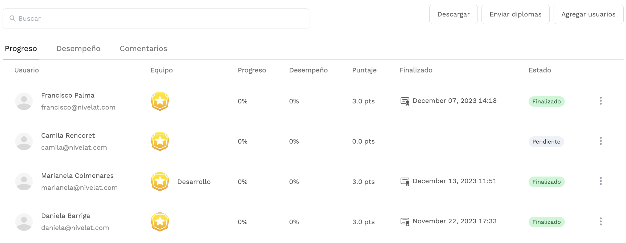Open Camila Rencoret's three-dot options menu
626x243 pixels.
pyautogui.click(x=601, y=141)
